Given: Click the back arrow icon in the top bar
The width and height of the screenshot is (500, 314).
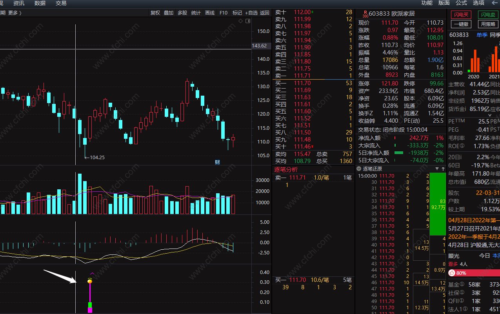Looking at the screenshot, I should point(265,13).
